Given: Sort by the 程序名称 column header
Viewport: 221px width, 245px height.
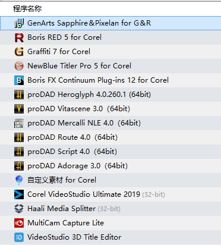Looking at the screenshot, I should click(27, 9).
